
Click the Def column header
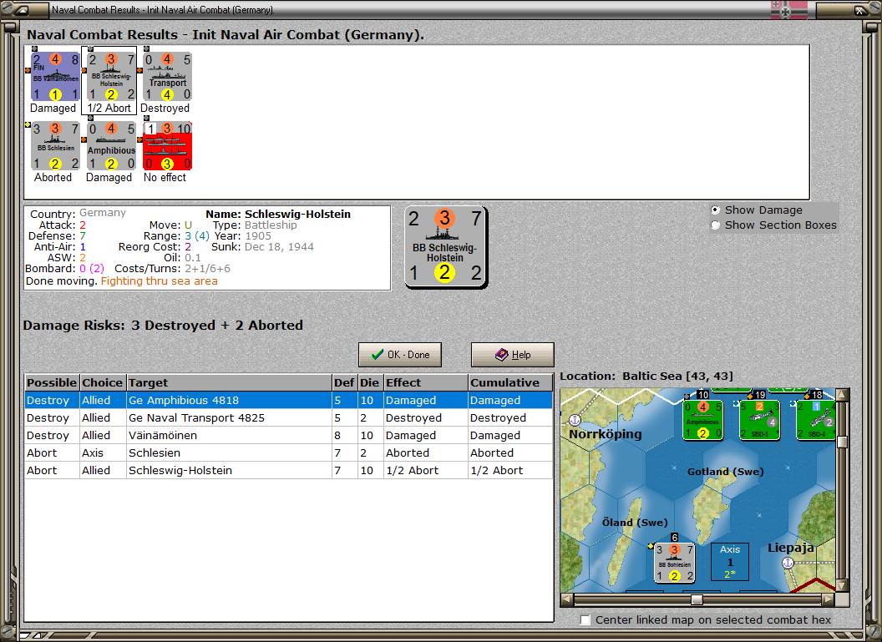pos(344,382)
